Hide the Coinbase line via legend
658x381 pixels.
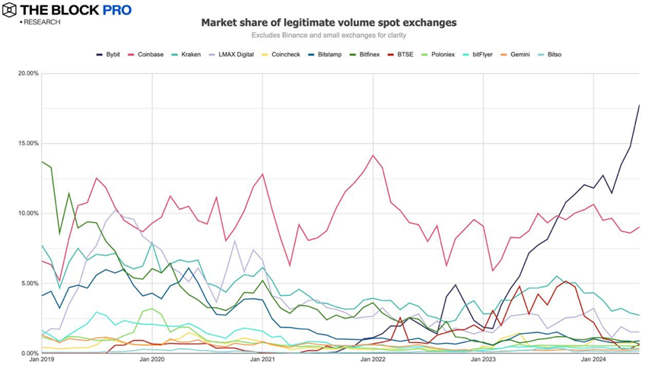click(132, 55)
